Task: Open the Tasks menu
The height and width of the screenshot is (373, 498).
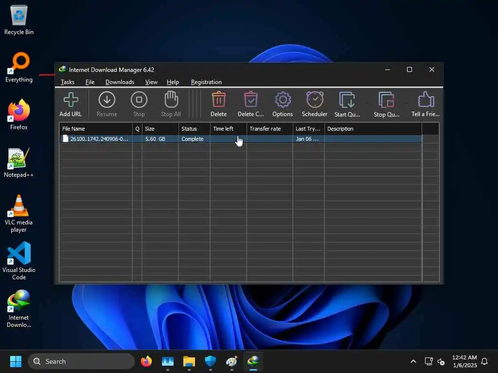Action: coord(67,82)
